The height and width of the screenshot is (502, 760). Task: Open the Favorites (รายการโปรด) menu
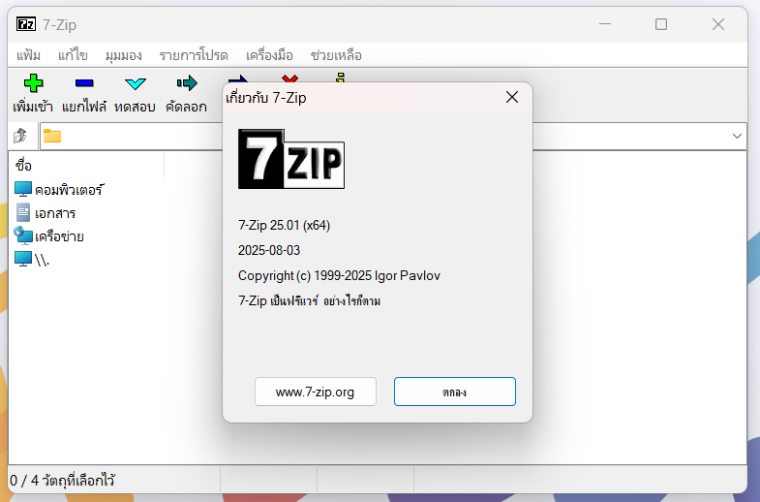[193, 54]
